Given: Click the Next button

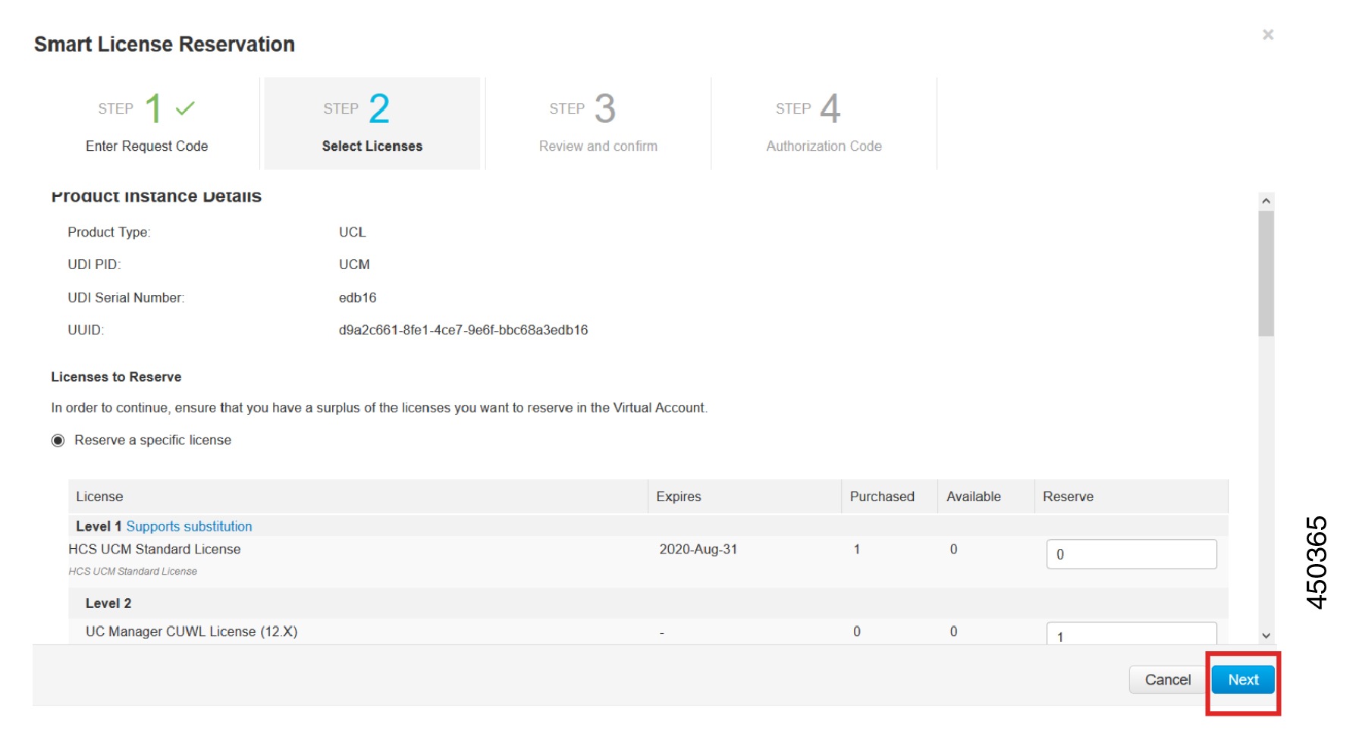Looking at the screenshot, I should [x=1242, y=679].
